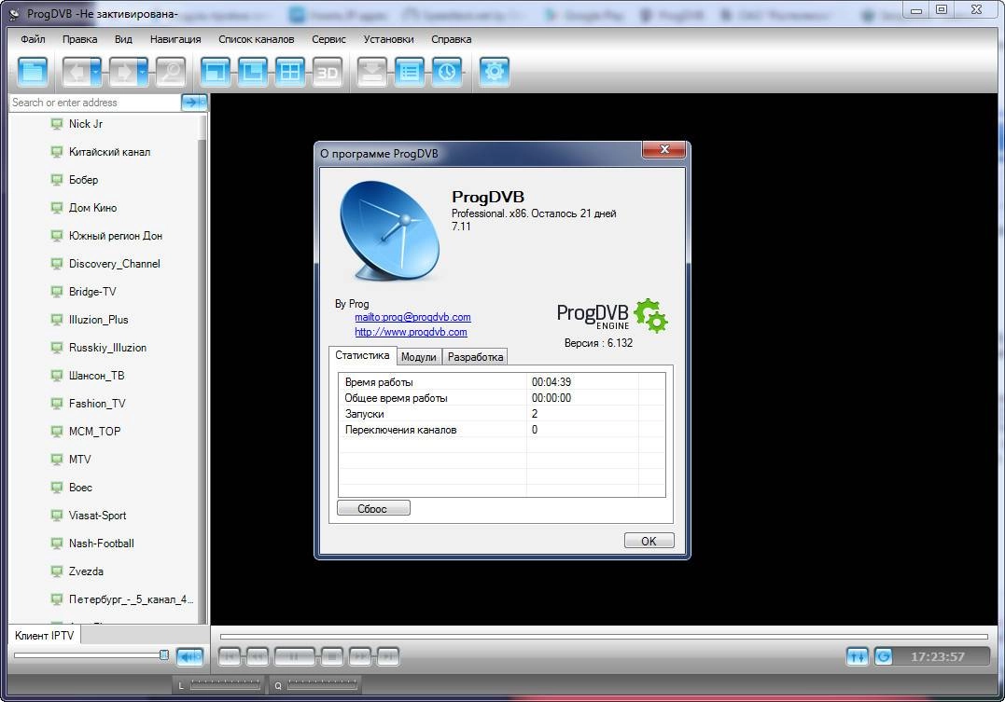
Task: Select the Illuzion_Plus channel
Action: (99, 320)
